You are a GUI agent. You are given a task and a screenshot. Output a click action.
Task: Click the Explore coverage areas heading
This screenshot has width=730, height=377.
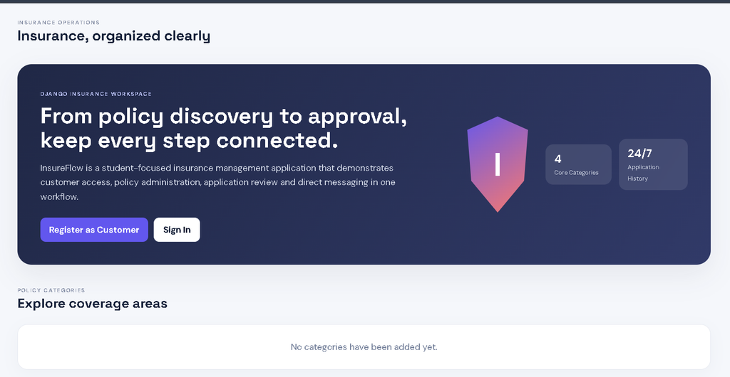[92, 303]
